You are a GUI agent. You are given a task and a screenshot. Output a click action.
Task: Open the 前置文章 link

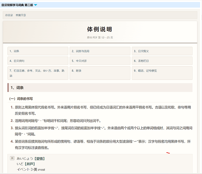pos(21,15)
